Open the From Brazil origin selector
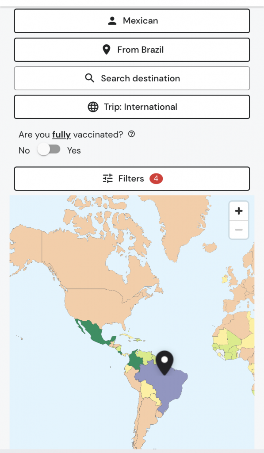Image resolution: width=264 pixels, height=453 pixels. (132, 50)
